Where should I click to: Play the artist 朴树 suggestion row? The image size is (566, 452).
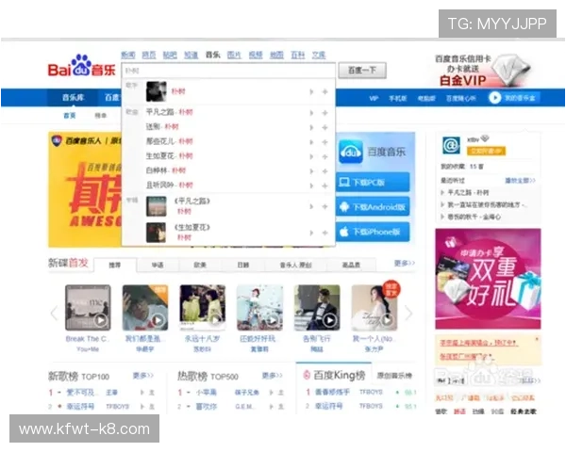311,92
